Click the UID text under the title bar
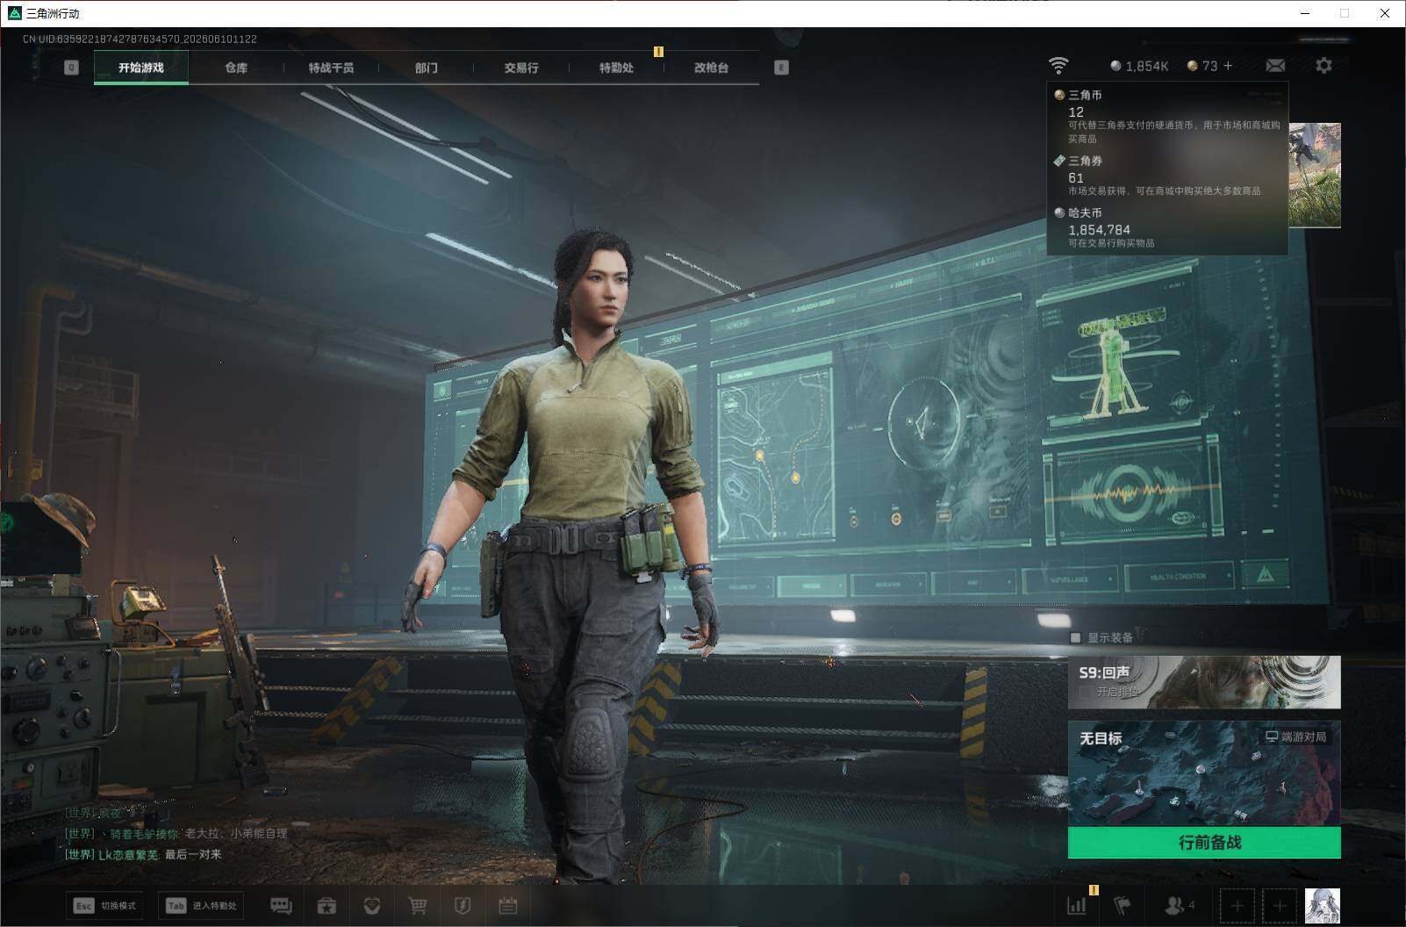 click(x=140, y=39)
